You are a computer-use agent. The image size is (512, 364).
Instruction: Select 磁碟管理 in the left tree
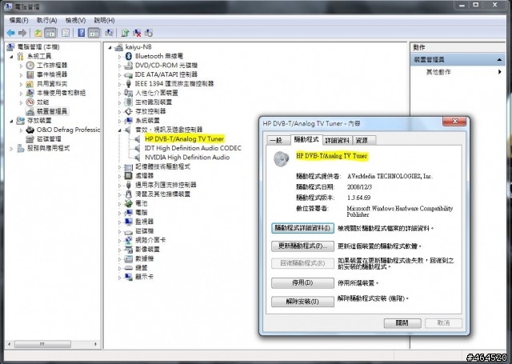click(x=49, y=139)
